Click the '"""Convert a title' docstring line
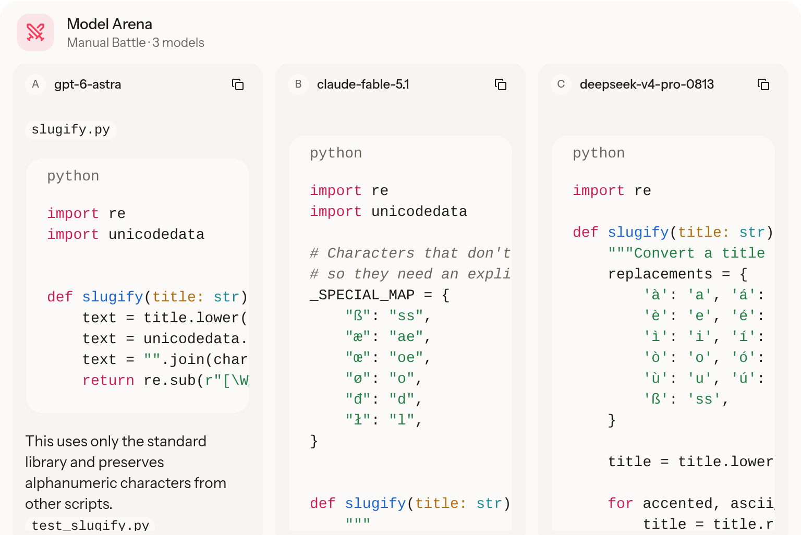The width and height of the screenshot is (801, 535). point(687,253)
